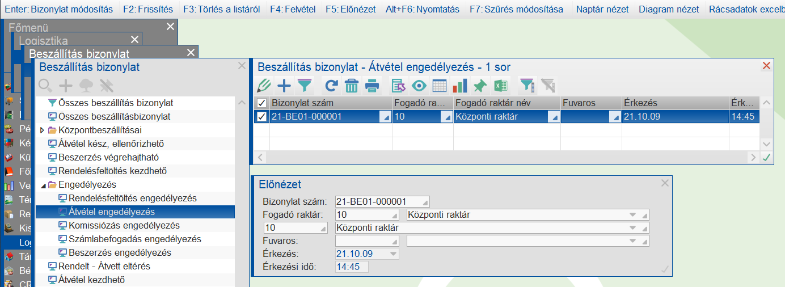Image resolution: width=785 pixels, height=287 pixels.
Task: Click the plus add record icon in grid toolbar
Action: 284,86
